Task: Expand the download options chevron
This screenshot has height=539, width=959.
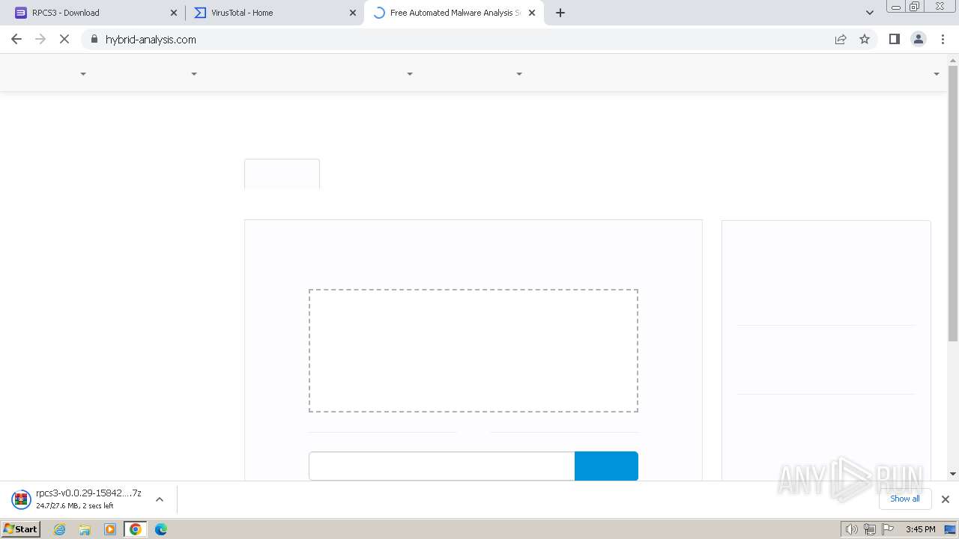Action: tap(160, 499)
